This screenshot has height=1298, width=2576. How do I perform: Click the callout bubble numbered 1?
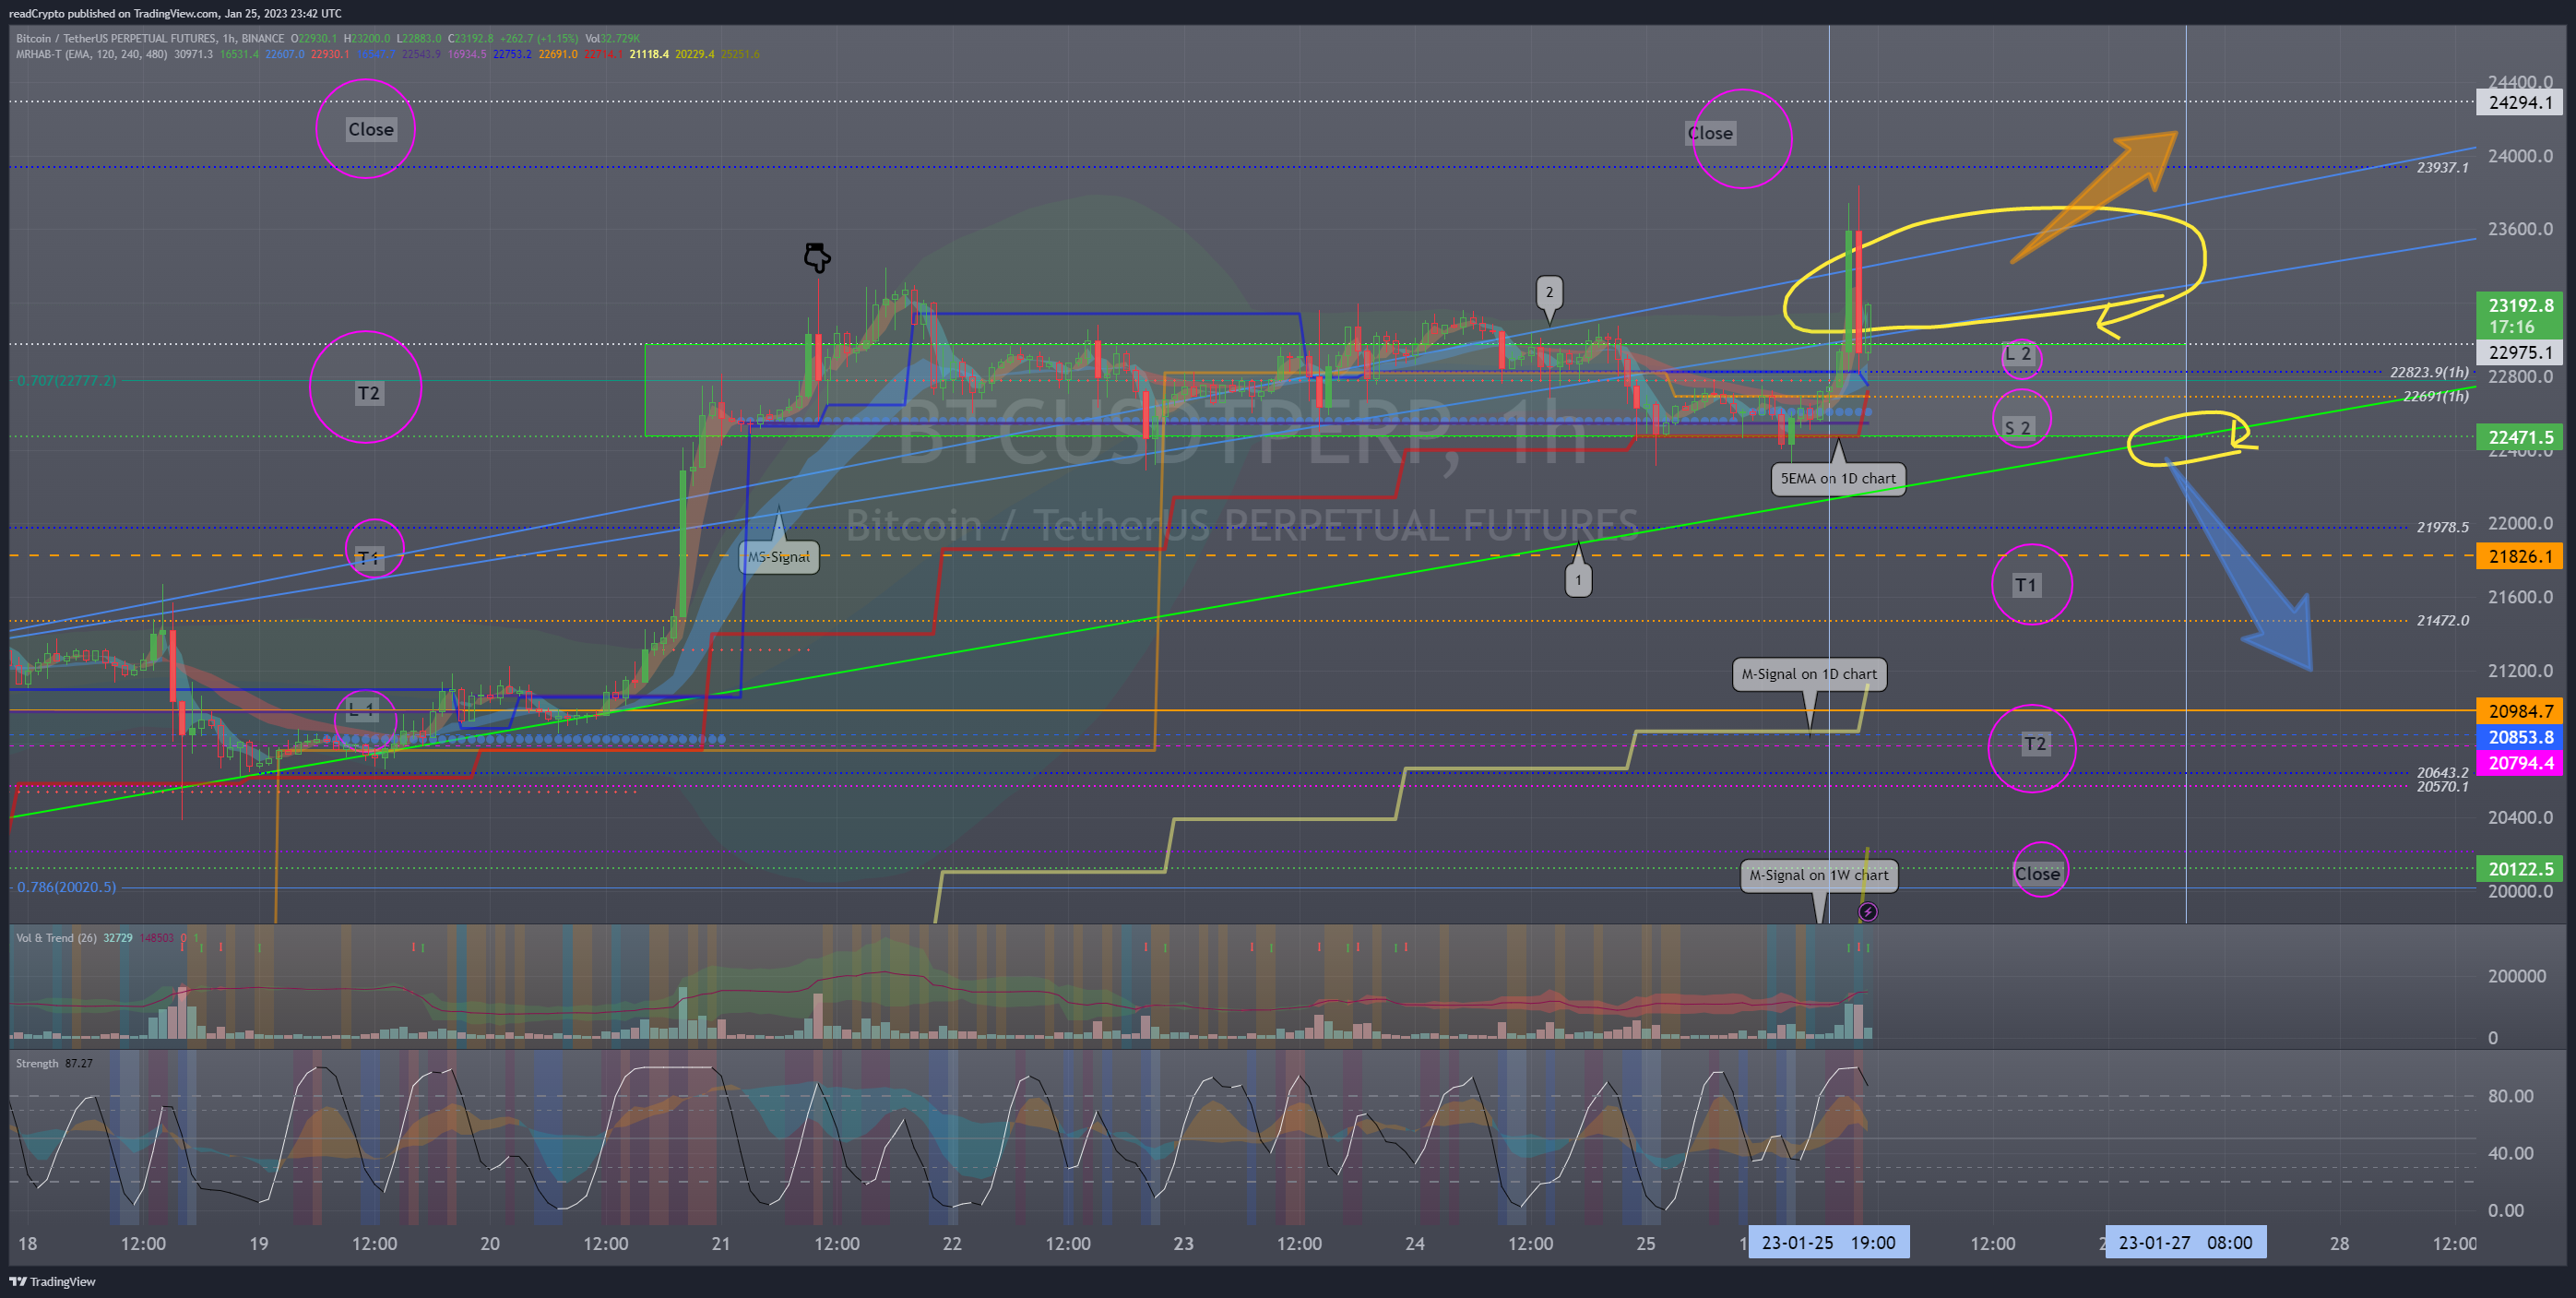1578,579
